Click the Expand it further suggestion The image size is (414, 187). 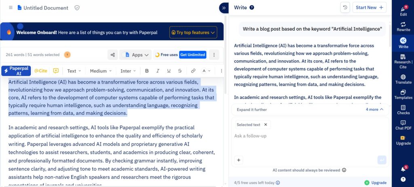click(252, 109)
